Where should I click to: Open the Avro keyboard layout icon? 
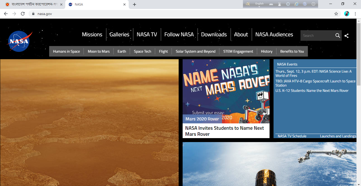(272, 4)
